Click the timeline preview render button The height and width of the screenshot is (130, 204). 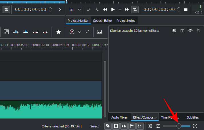(72, 32)
